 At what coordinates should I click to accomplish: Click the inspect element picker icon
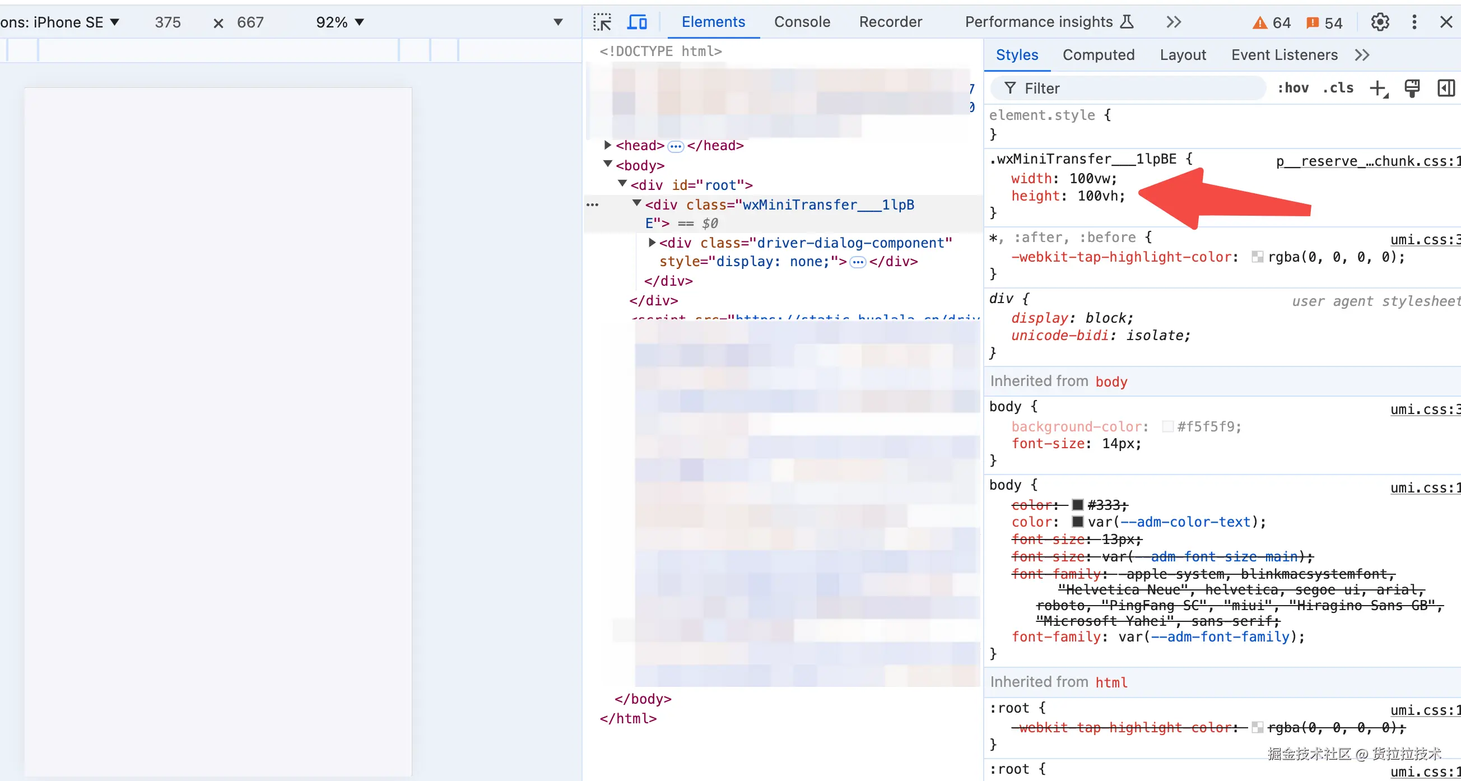point(602,22)
